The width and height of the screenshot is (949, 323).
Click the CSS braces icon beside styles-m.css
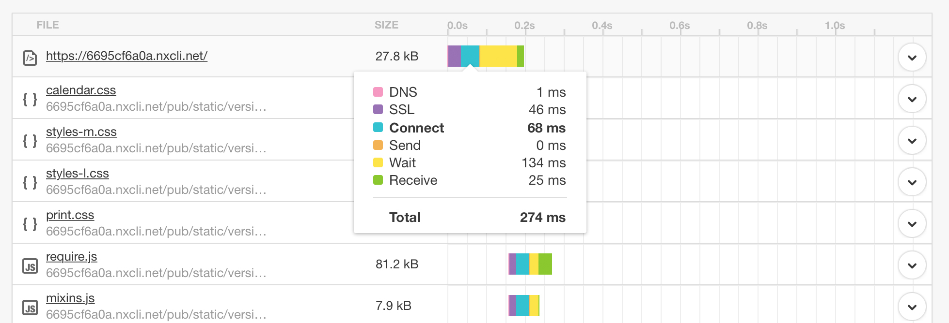tap(30, 141)
